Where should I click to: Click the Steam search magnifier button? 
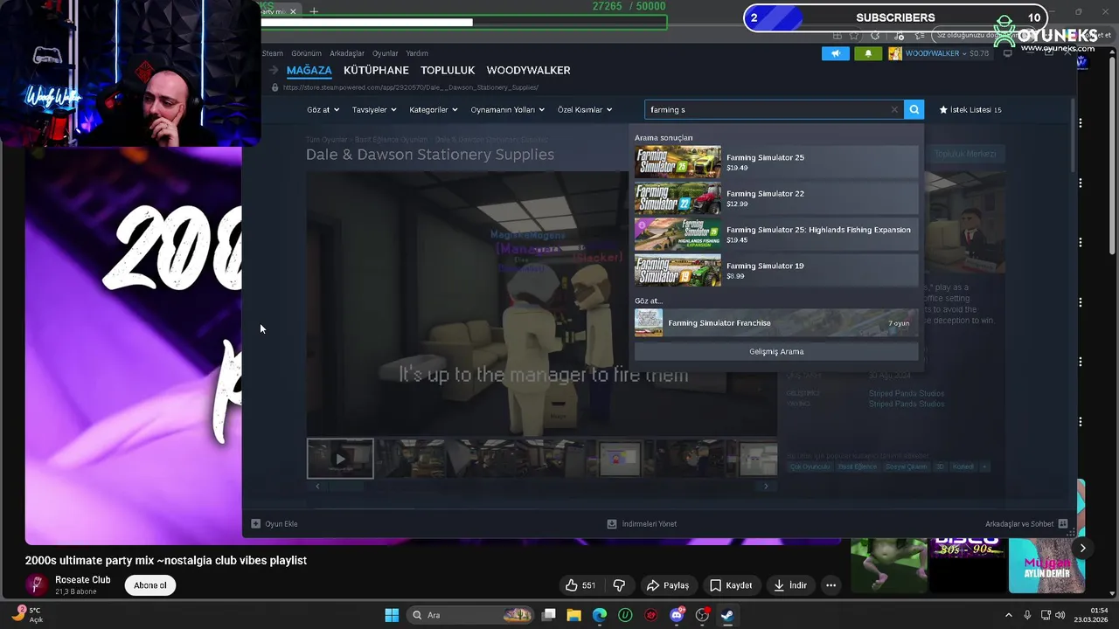pos(914,110)
